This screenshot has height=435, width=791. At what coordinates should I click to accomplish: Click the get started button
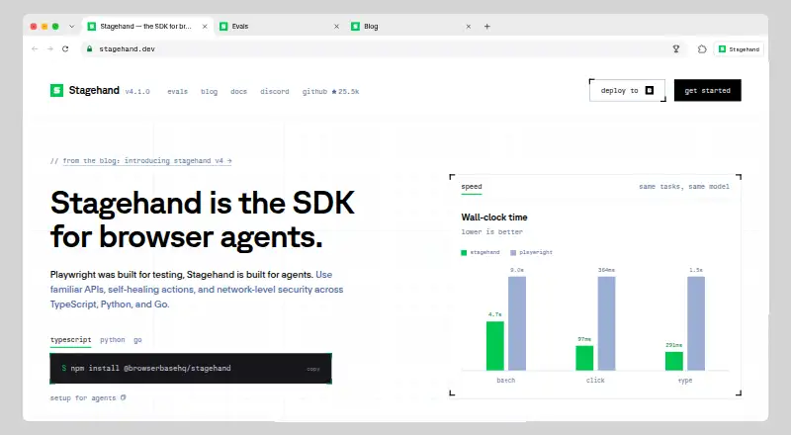click(x=707, y=90)
